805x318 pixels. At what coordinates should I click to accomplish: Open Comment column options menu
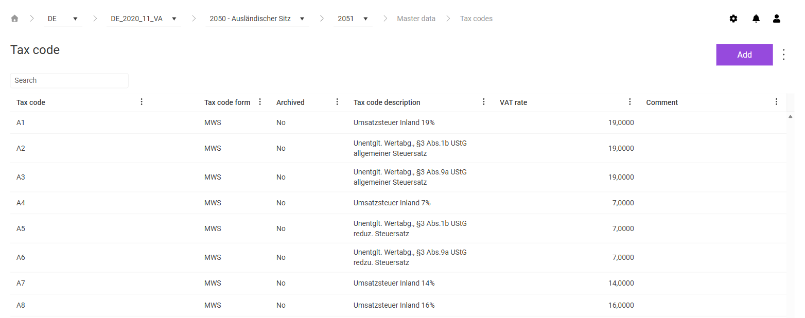click(x=777, y=102)
